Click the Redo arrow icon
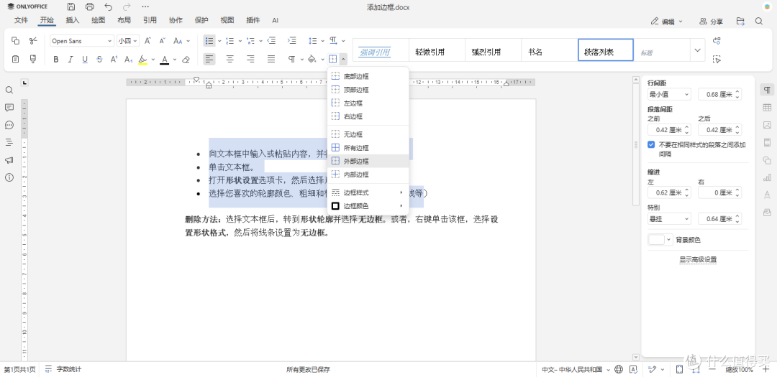This screenshot has width=777, height=377. [127, 7]
